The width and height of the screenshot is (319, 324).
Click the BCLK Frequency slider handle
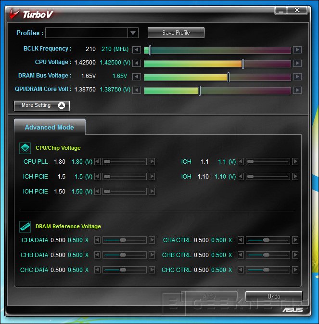click(x=150, y=50)
